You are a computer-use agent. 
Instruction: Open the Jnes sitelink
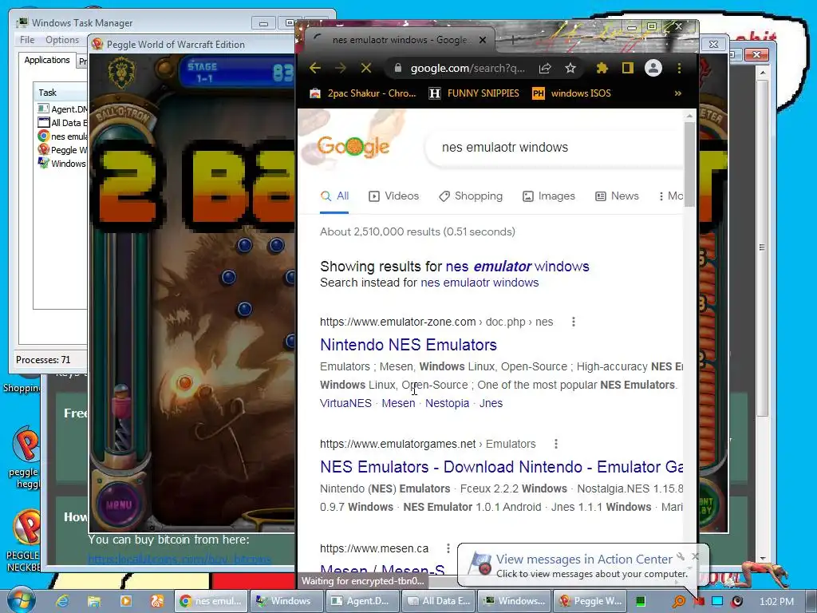(491, 403)
